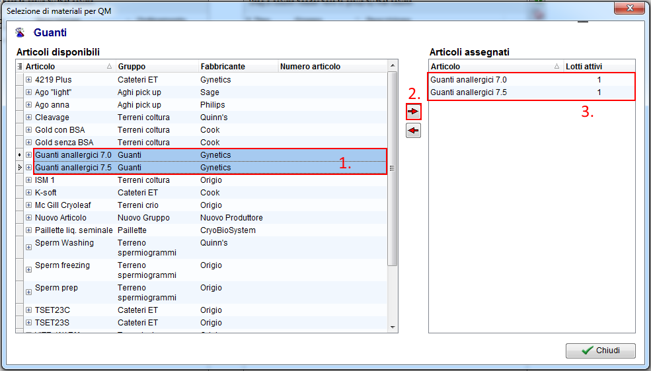
Task: Expand the K-soft row
Action: (x=28, y=192)
